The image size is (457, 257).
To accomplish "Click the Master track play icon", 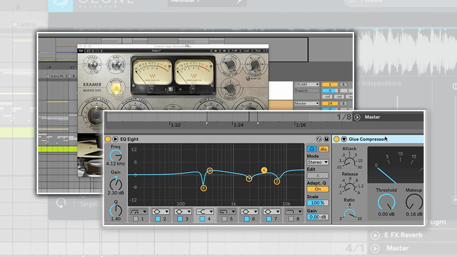I will [x=357, y=117].
